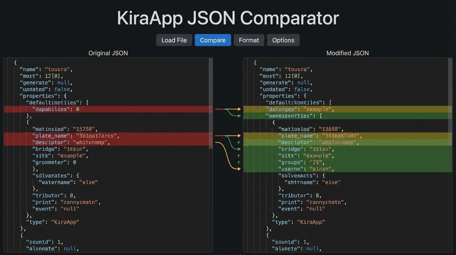
Task: Open the Options menu
Action: click(x=283, y=40)
